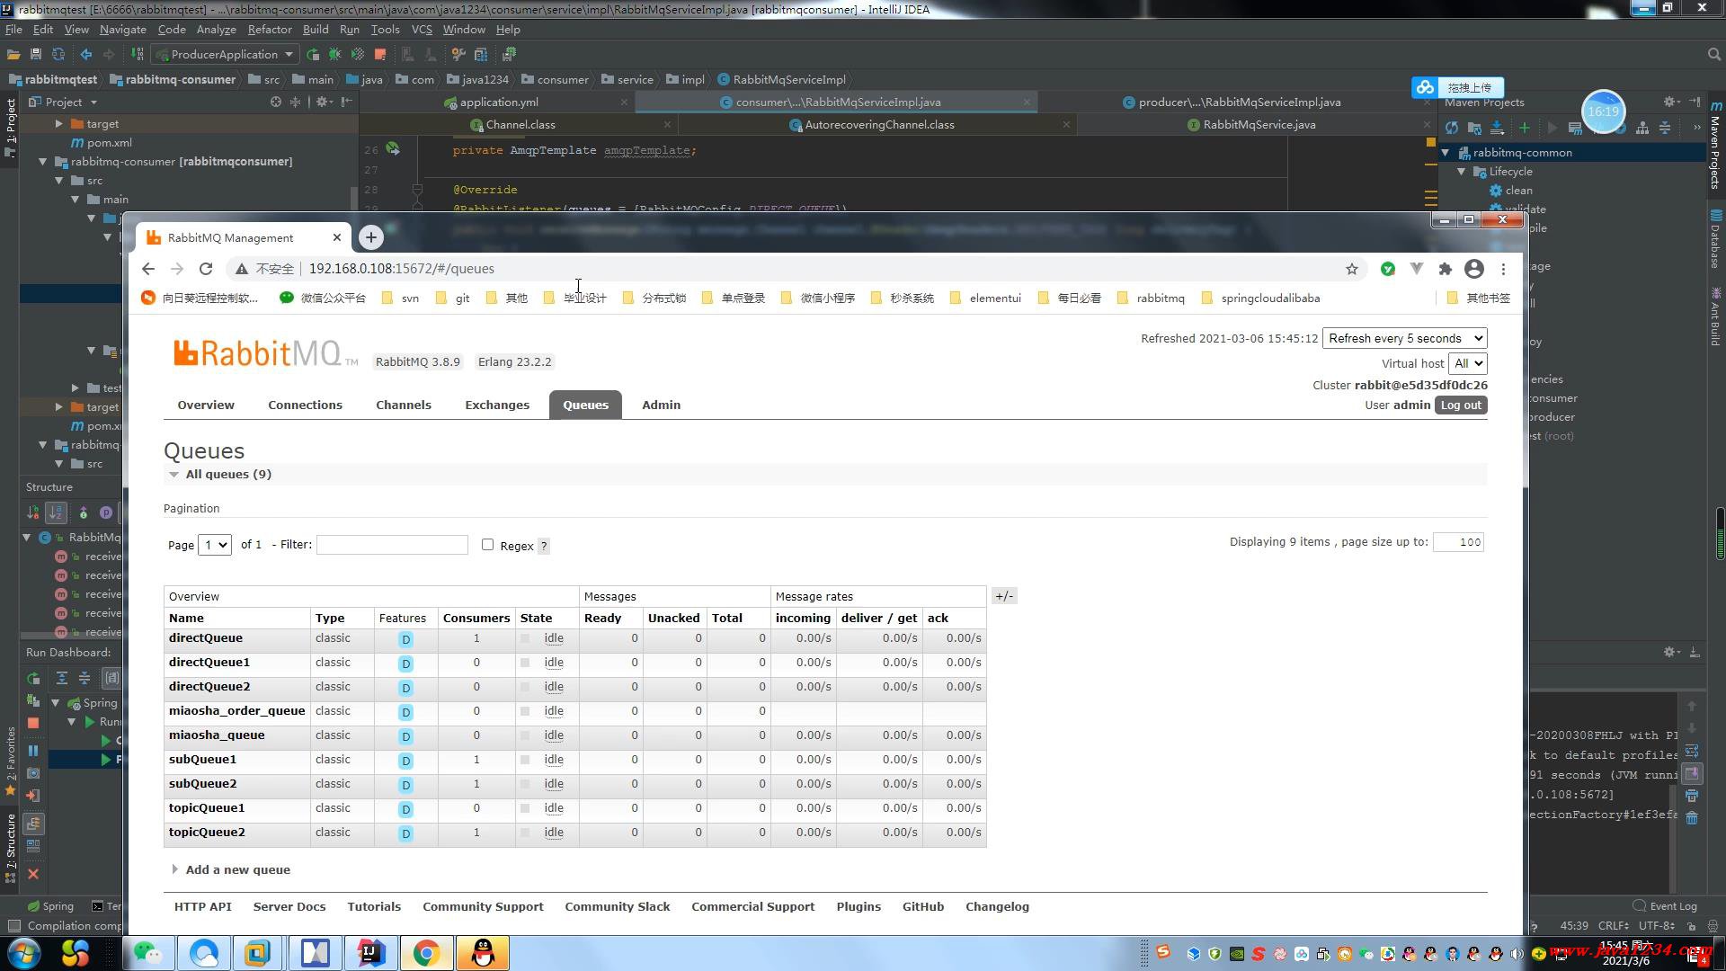Open the Page number dropdown
The image size is (1726, 971).
[x=215, y=544]
